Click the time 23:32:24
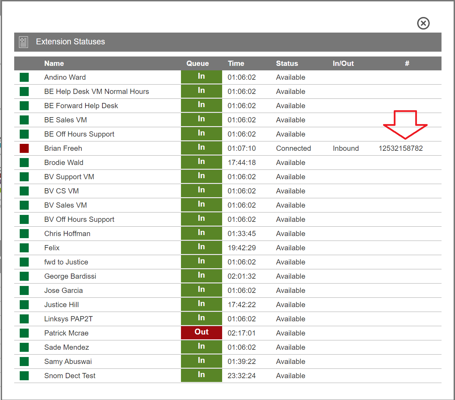This screenshot has width=455, height=400. tap(242, 376)
